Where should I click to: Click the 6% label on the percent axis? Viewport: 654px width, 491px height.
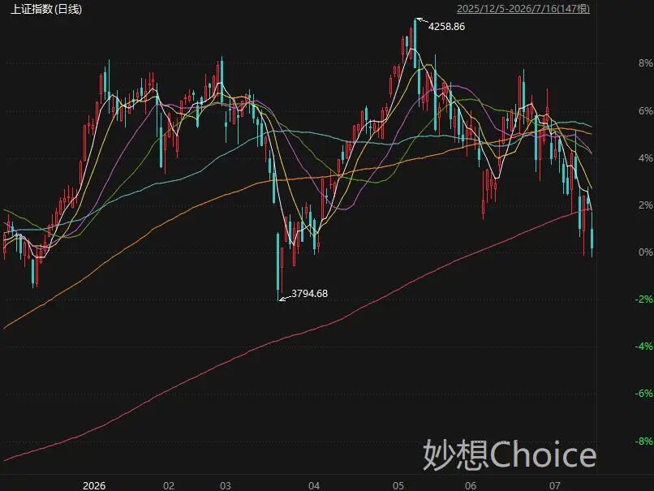(645, 111)
